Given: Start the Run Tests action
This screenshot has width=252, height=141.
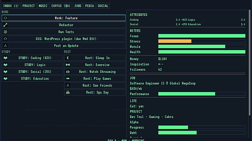Looking at the screenshot, I should coord(64,32).
